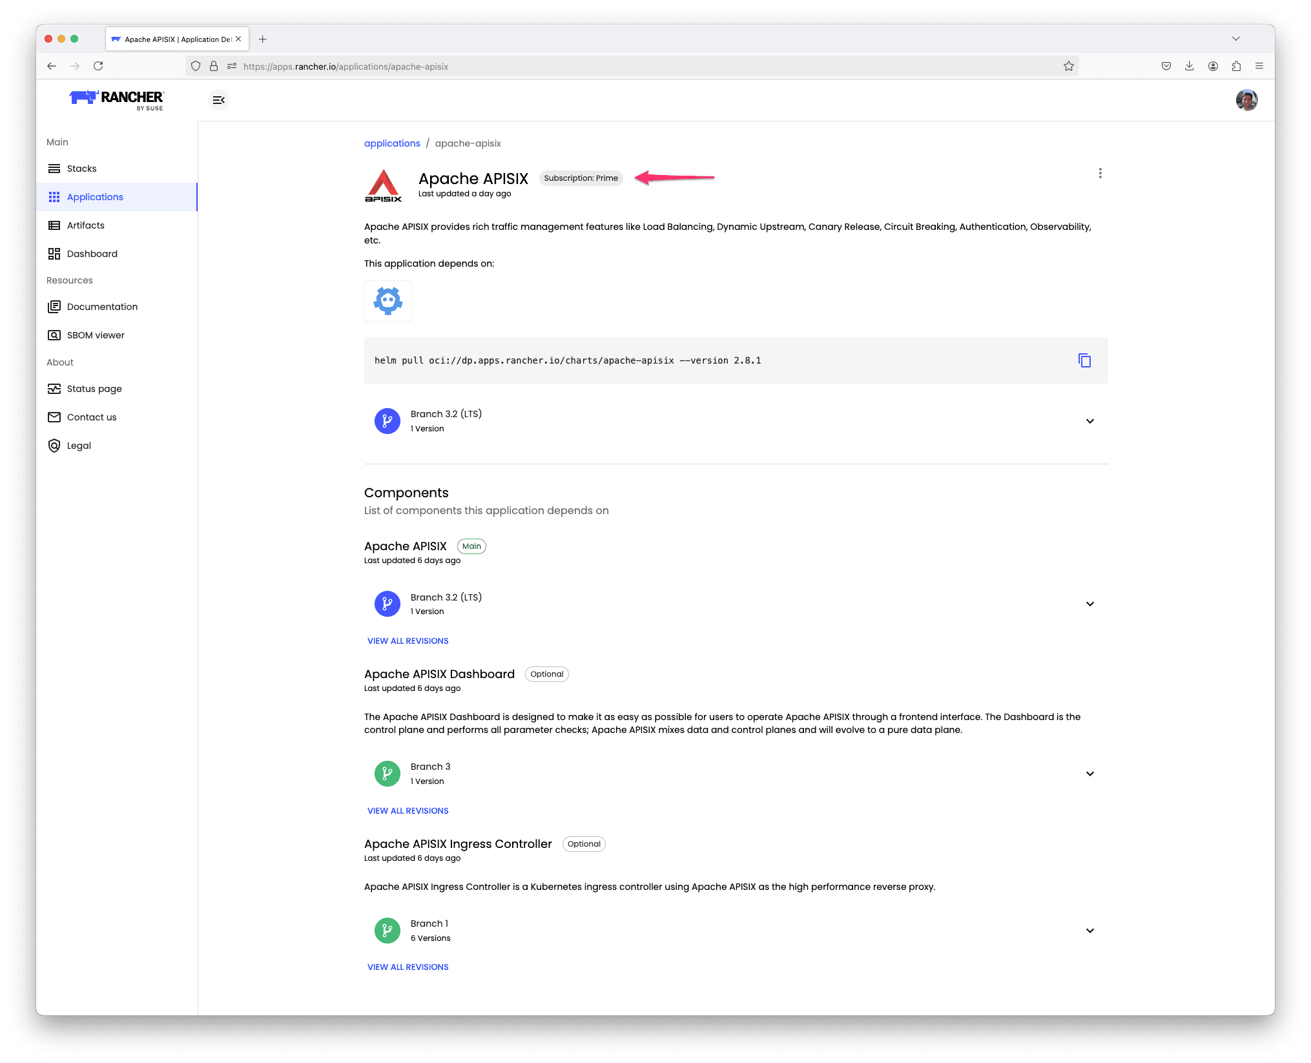
Task: Expand Branch 3.2 (LTS) version list
Action: click(x=1089, y=420)
